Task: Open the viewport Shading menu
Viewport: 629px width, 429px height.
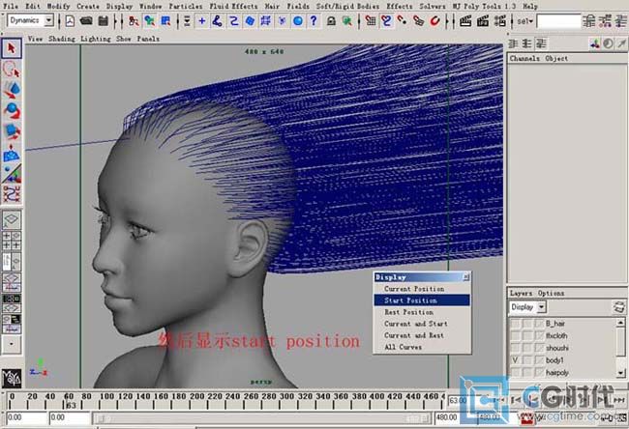Action: [61, 39]
